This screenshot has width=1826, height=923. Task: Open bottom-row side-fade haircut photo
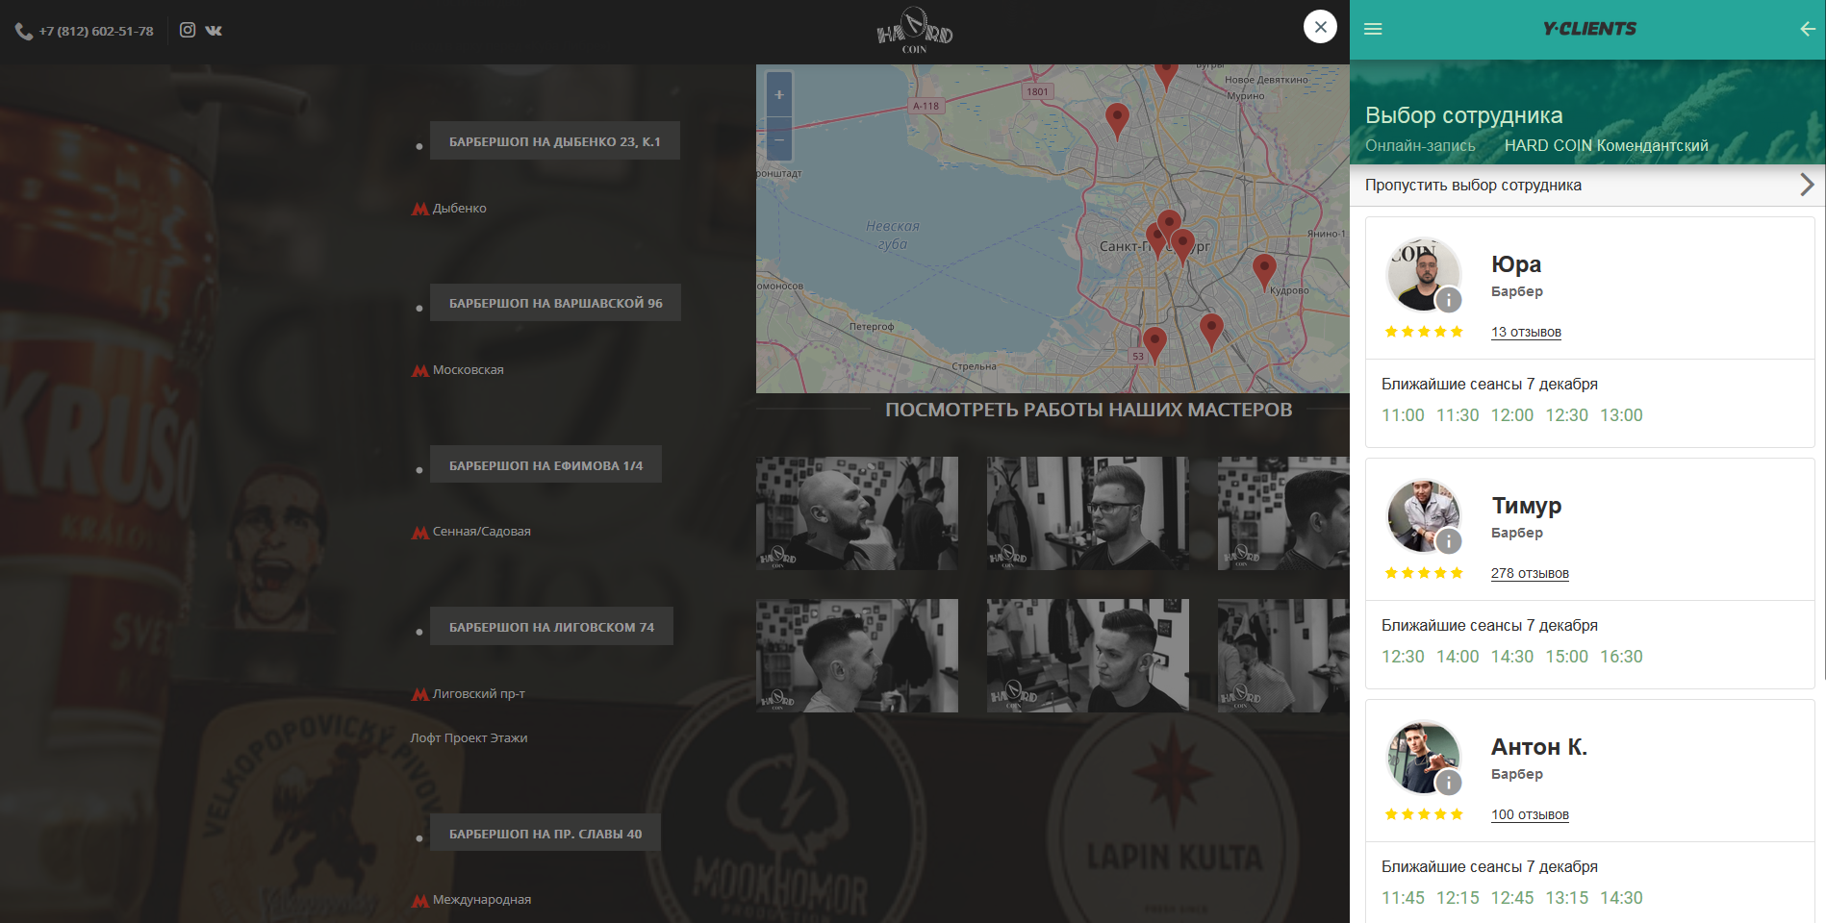coord(857,656)
